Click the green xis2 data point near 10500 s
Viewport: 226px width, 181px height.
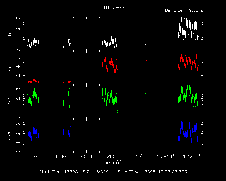(x=146, y=94)
